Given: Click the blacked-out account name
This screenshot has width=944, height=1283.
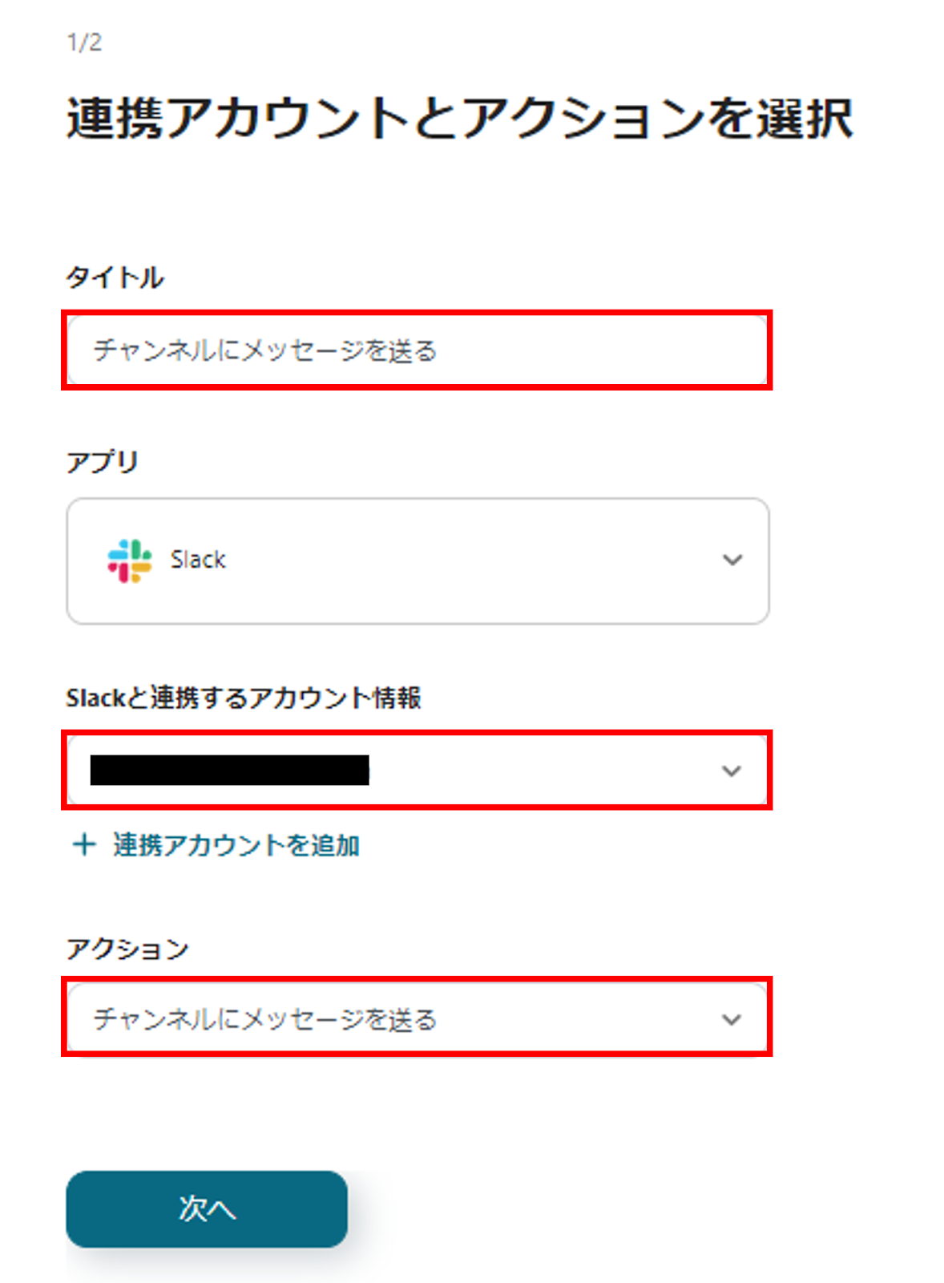Looking at the screenshot, I should coord(230,771).
